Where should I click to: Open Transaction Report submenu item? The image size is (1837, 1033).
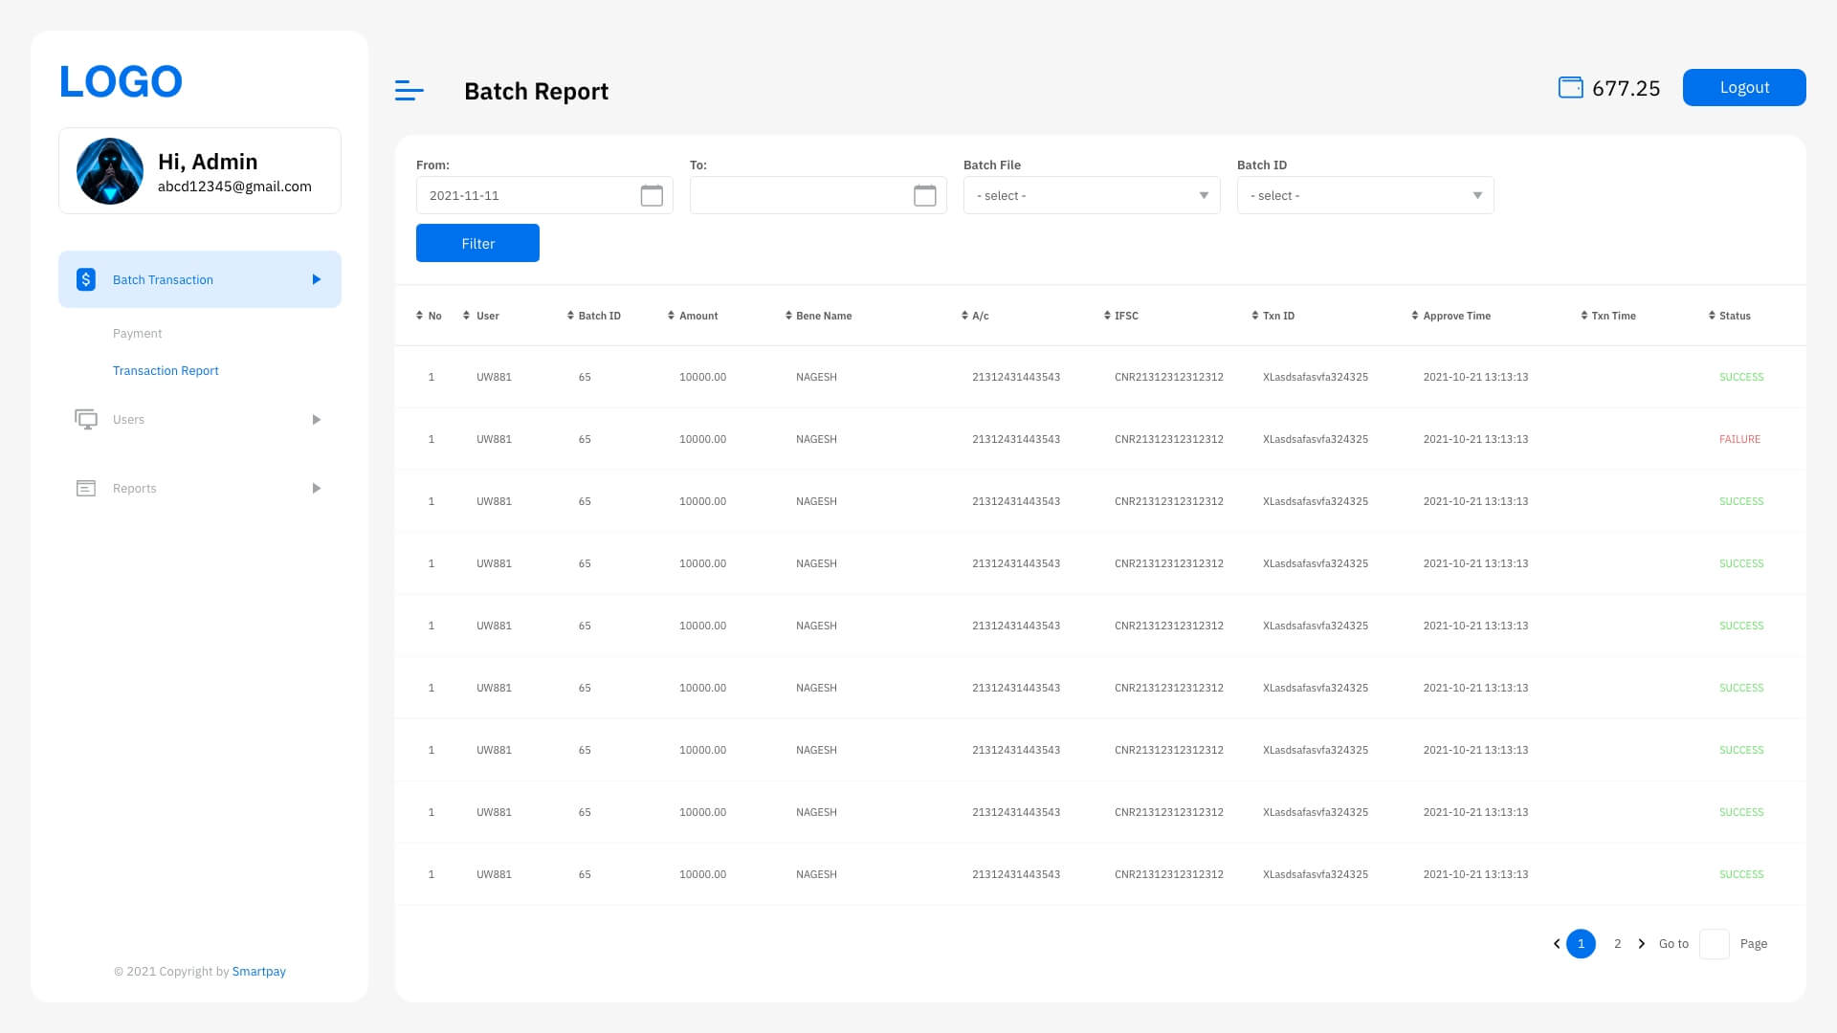(x=166, y=371)
